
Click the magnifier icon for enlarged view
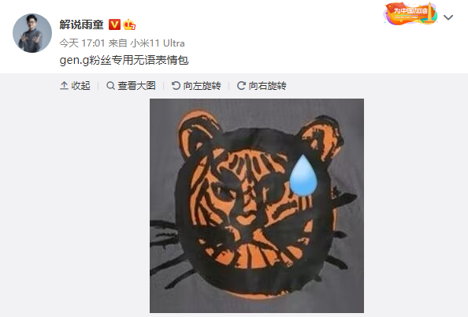click(110, 86)
